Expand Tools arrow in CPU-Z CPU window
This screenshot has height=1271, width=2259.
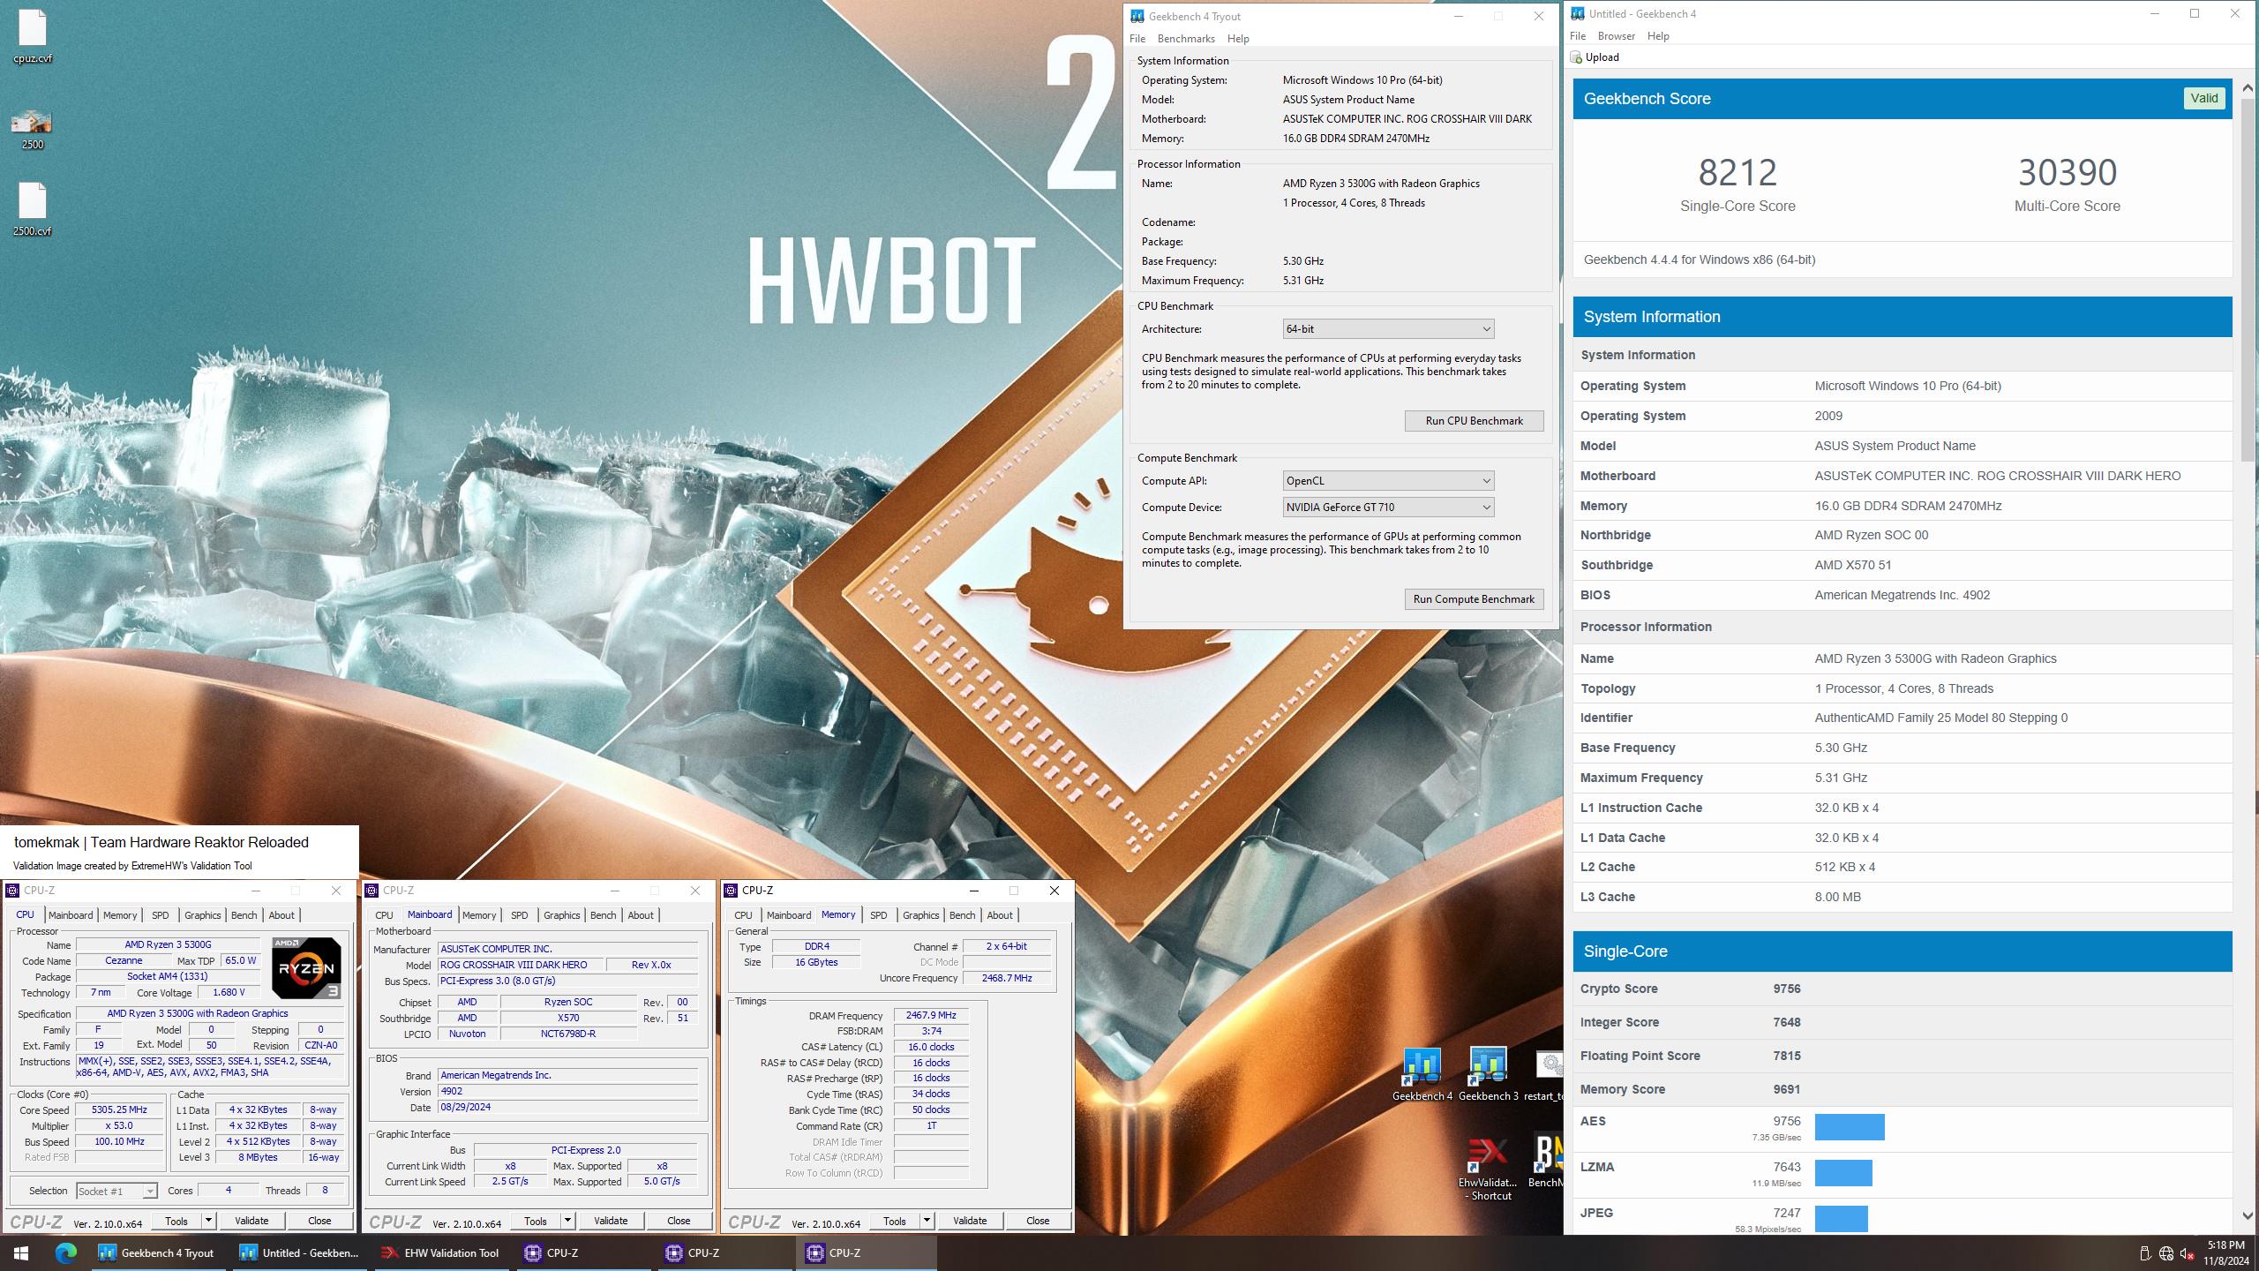point(208,1221)
